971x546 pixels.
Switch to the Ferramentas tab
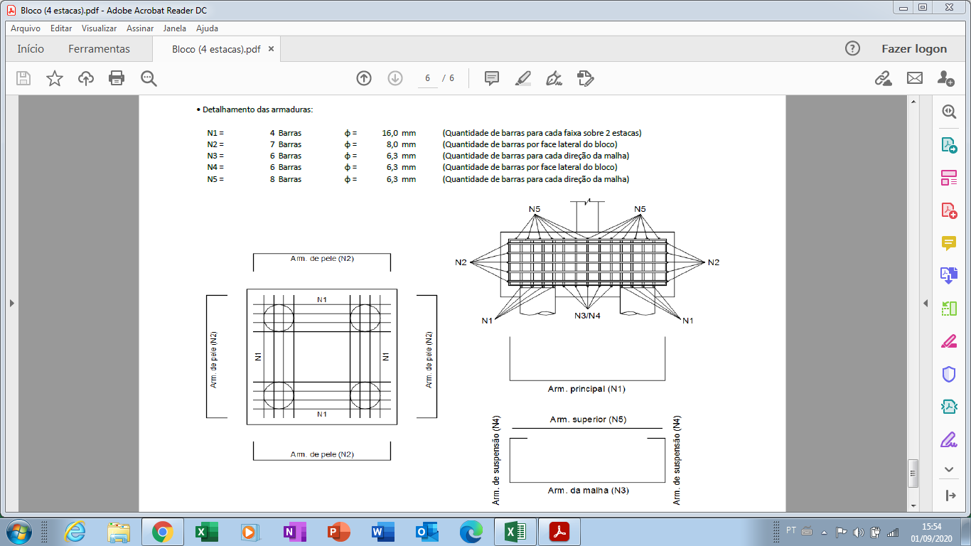coord(99,49)
